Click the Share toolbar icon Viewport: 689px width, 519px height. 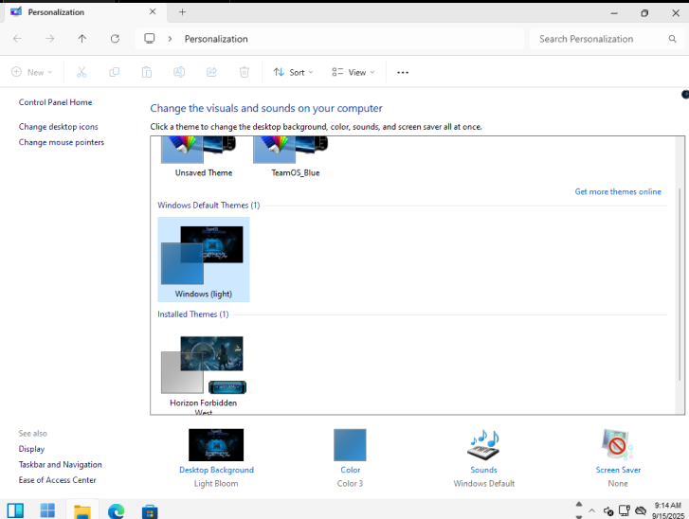coord(211,72)
